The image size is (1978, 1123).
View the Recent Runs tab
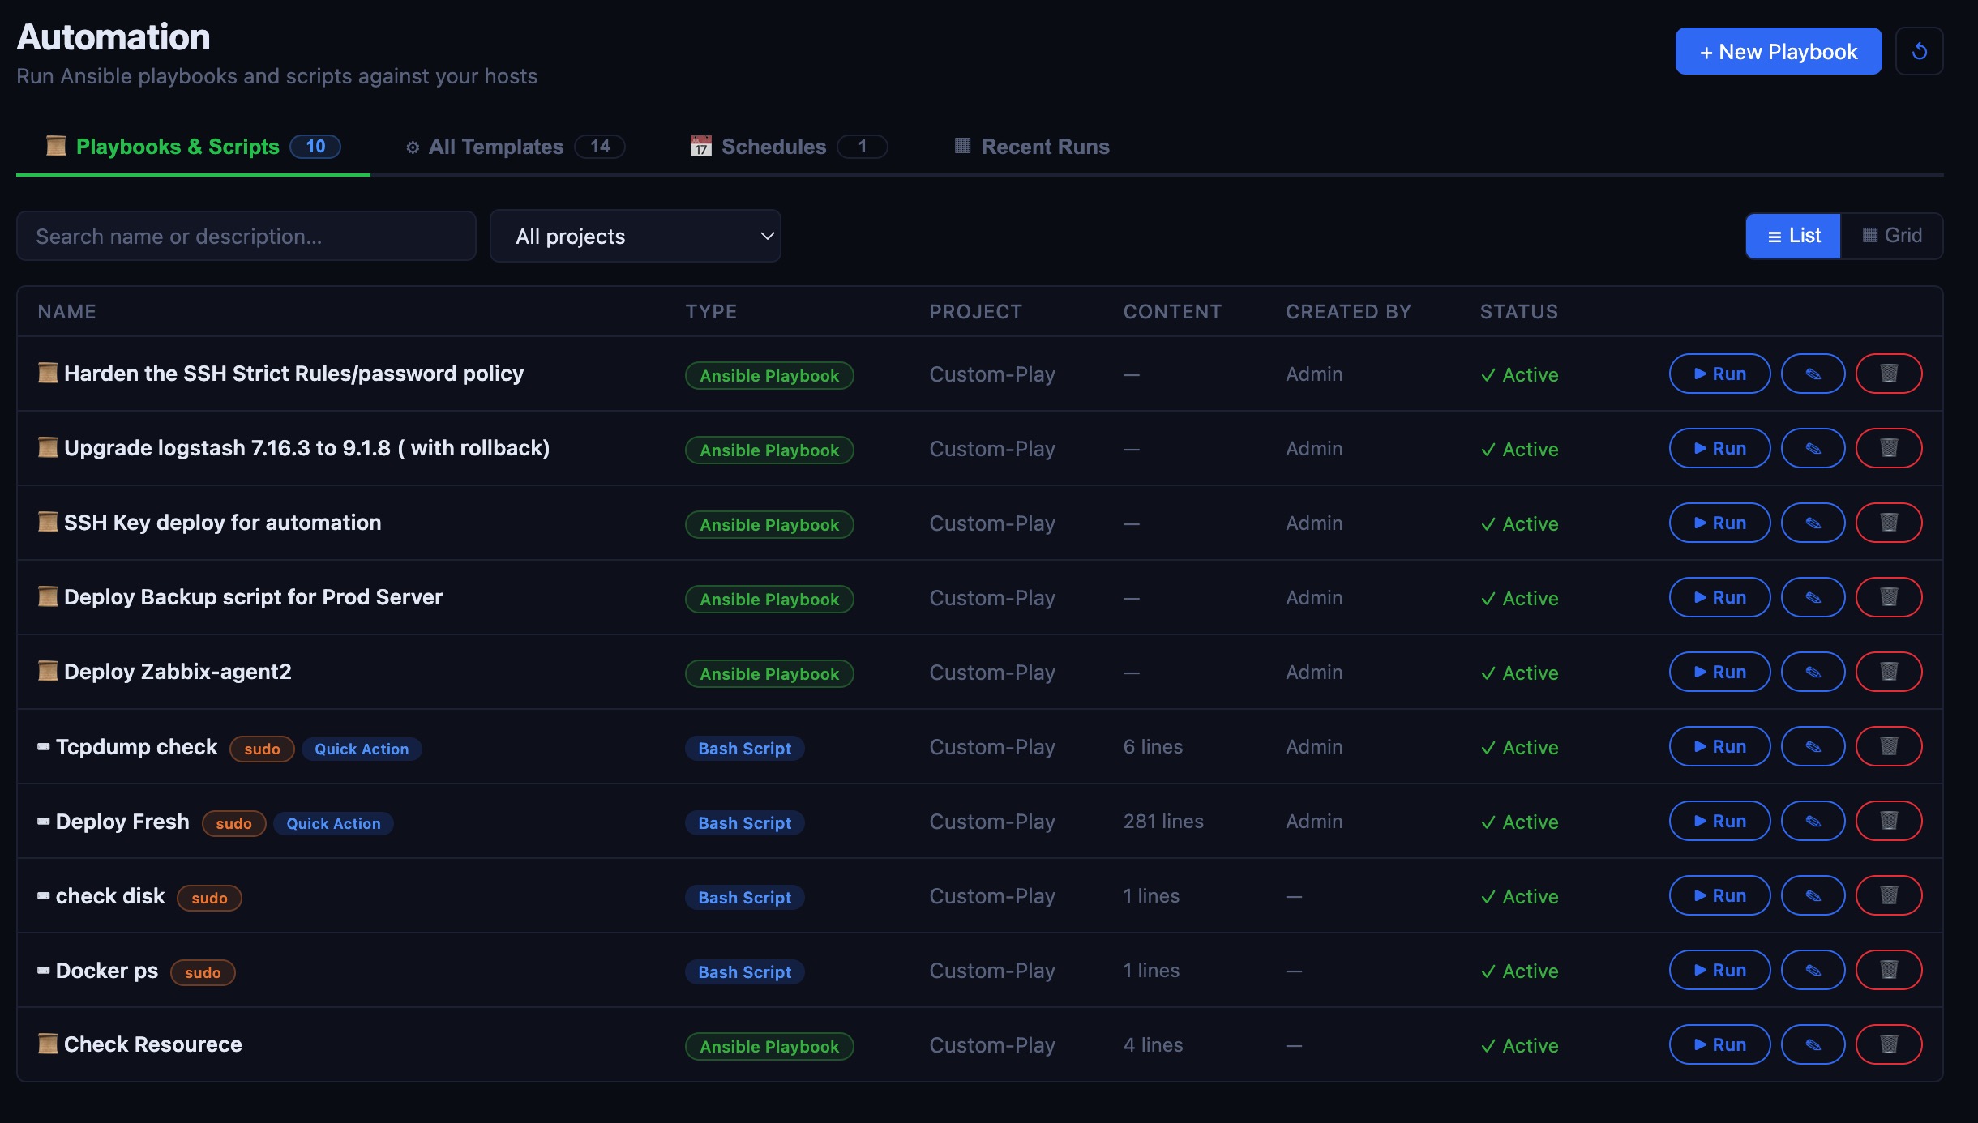pyautogui.click(x=1031, y=147)
